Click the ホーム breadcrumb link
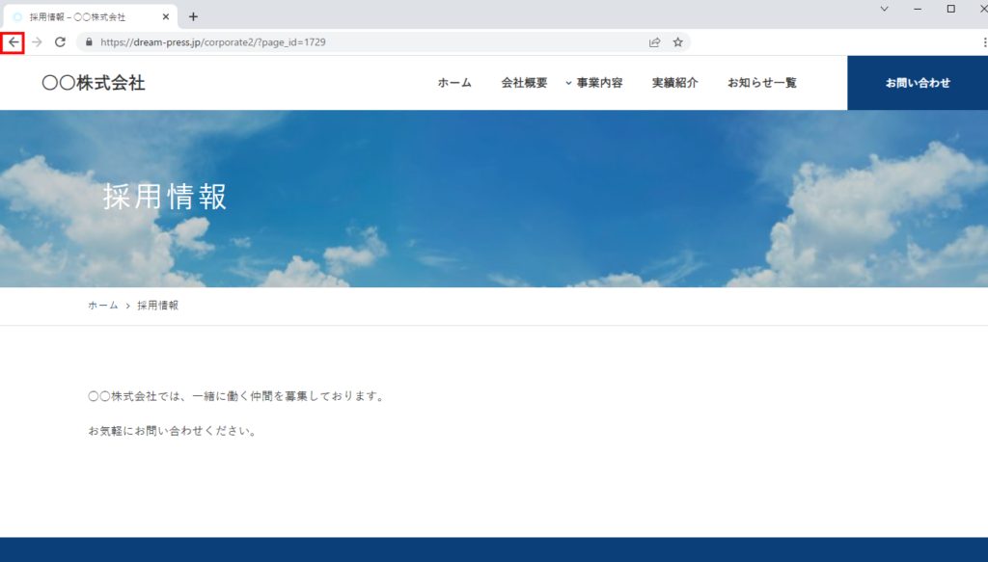 [x=102, y=306]
